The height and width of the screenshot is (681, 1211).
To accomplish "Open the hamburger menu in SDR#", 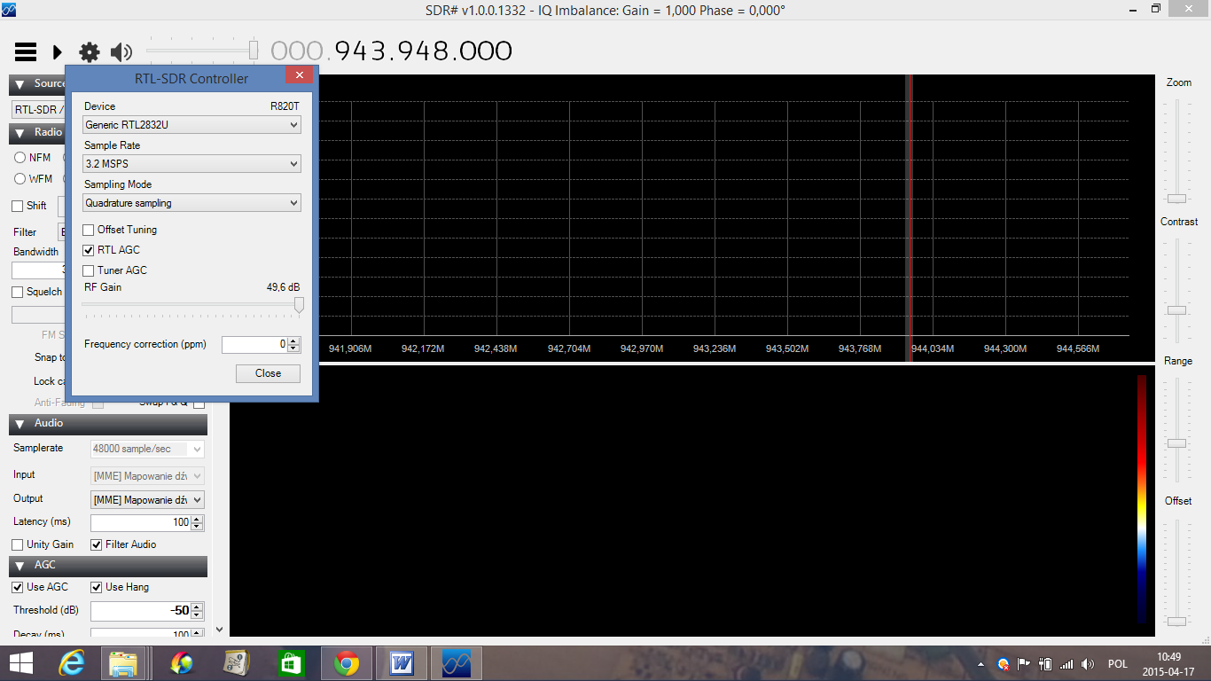I will (26, 52).
